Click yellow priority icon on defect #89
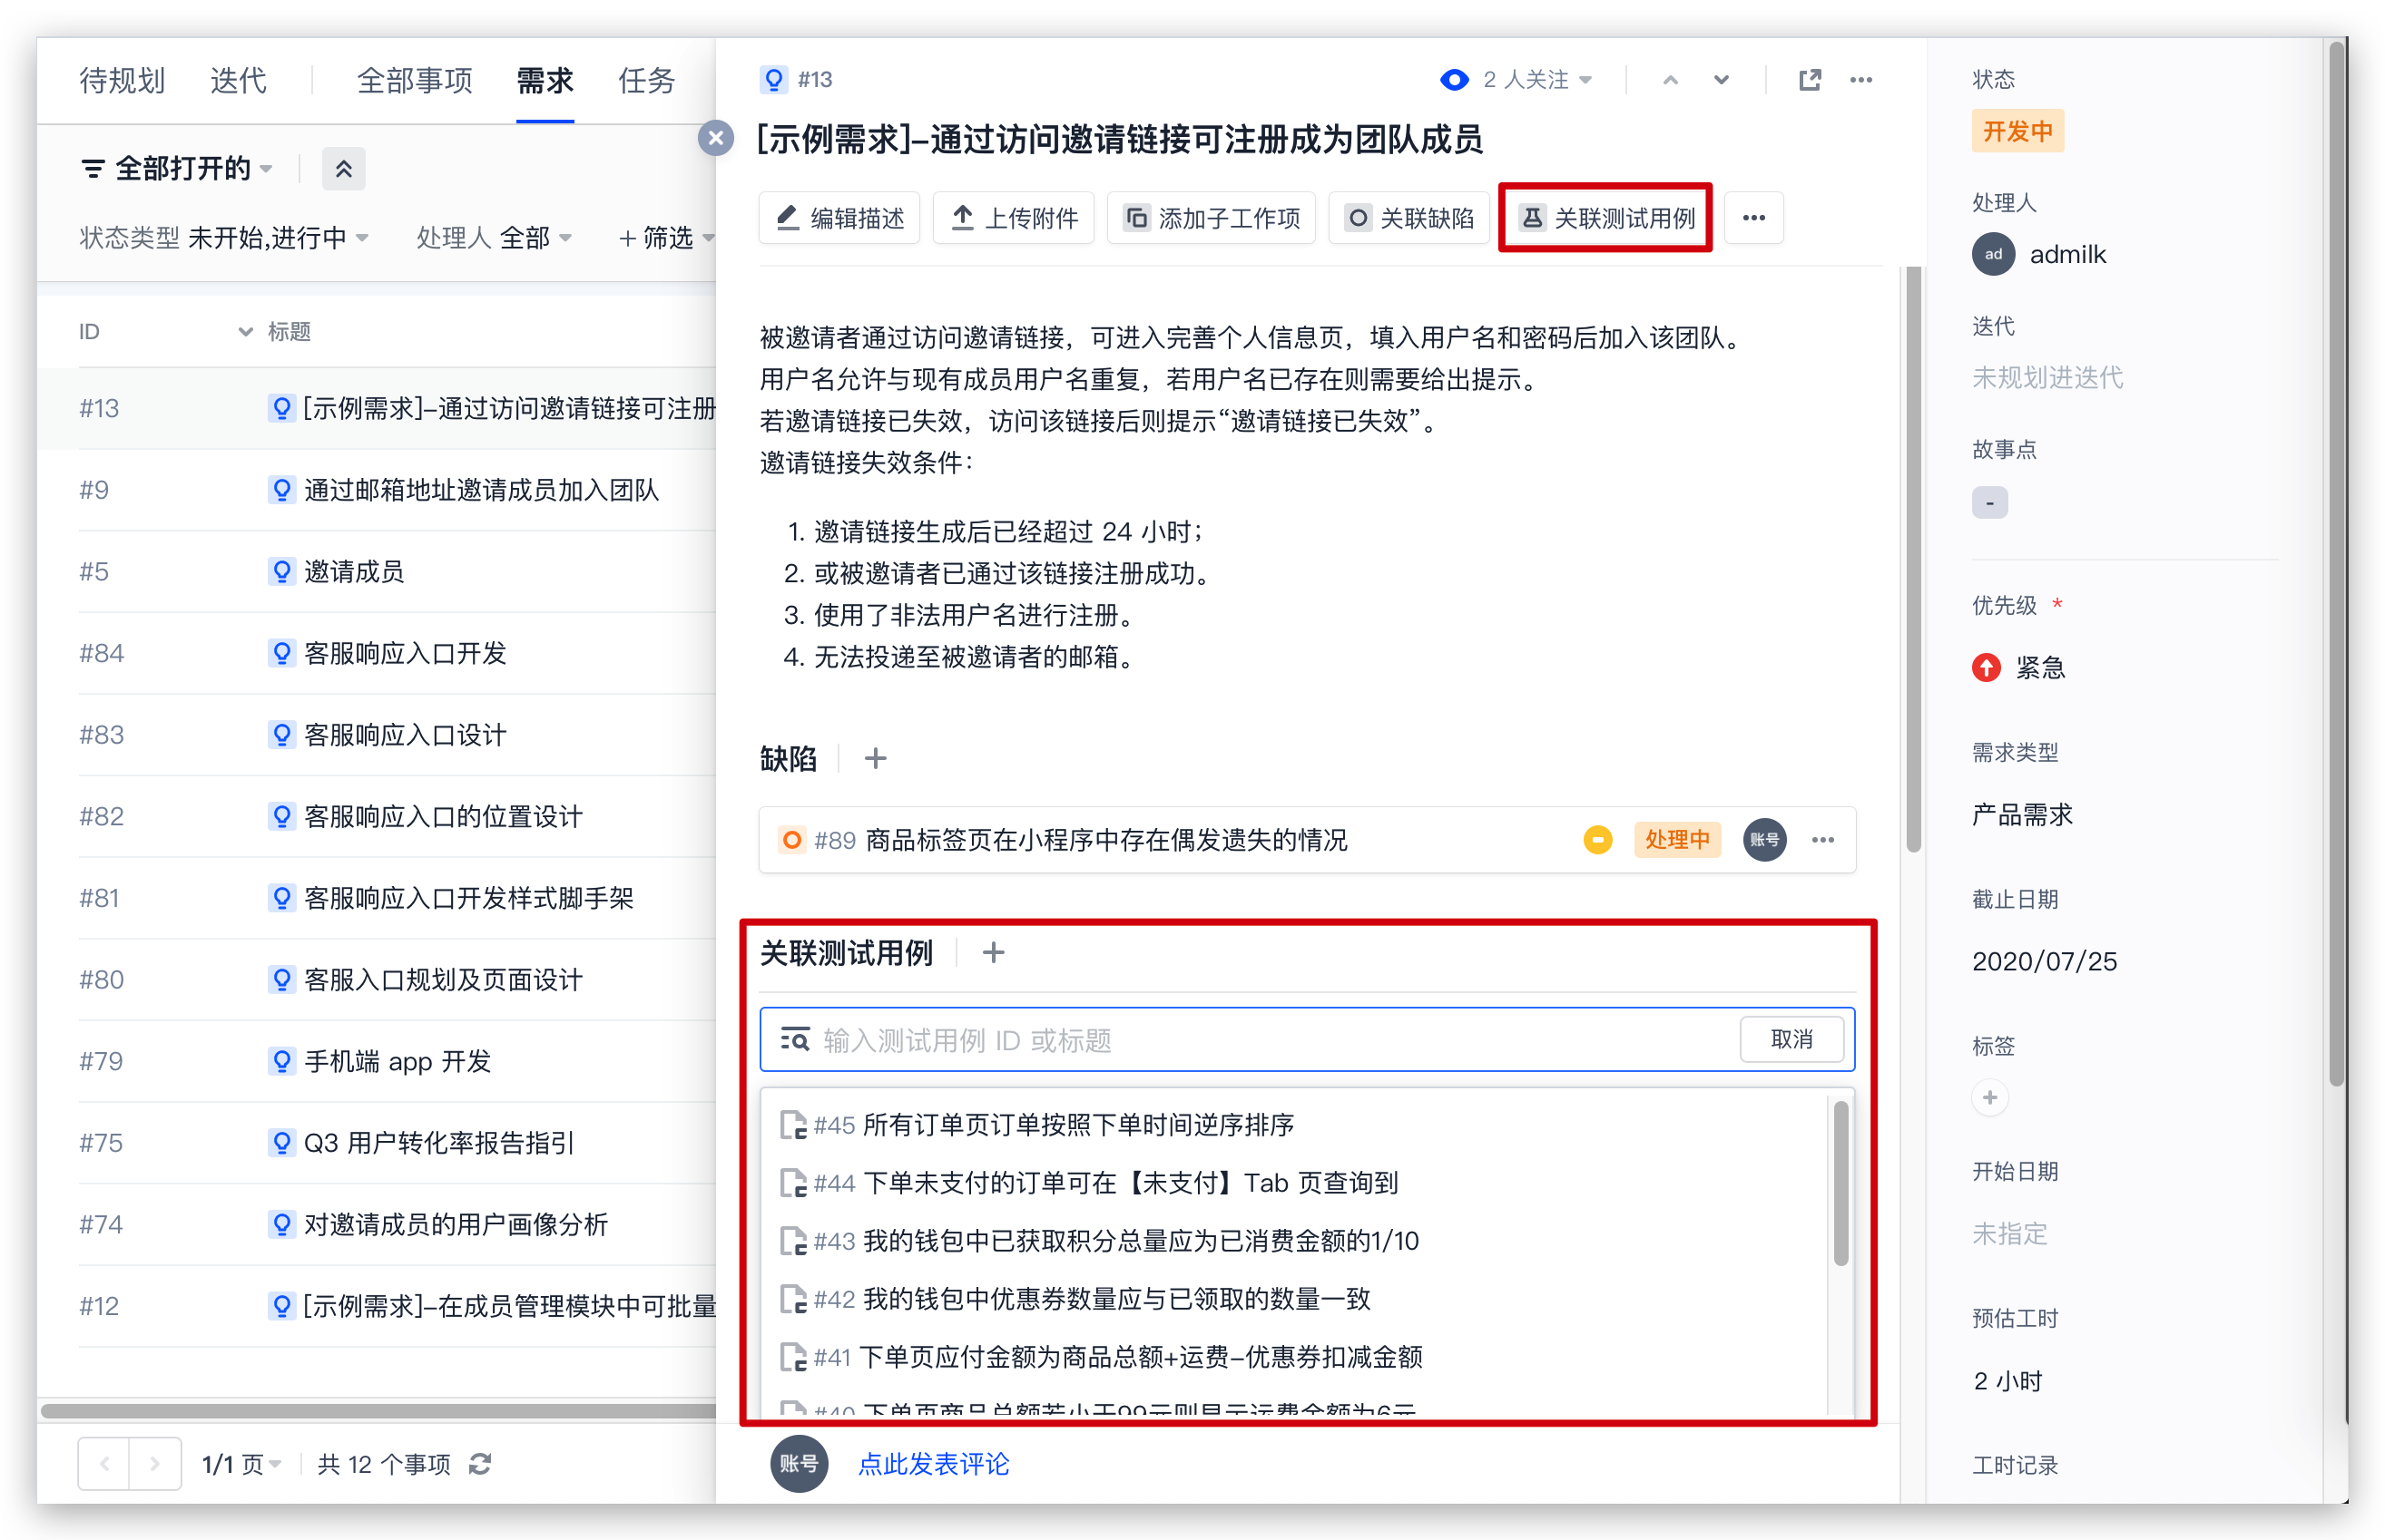The height and width of the screenshot is (1540, 2385). click(x=1597, y=840)
